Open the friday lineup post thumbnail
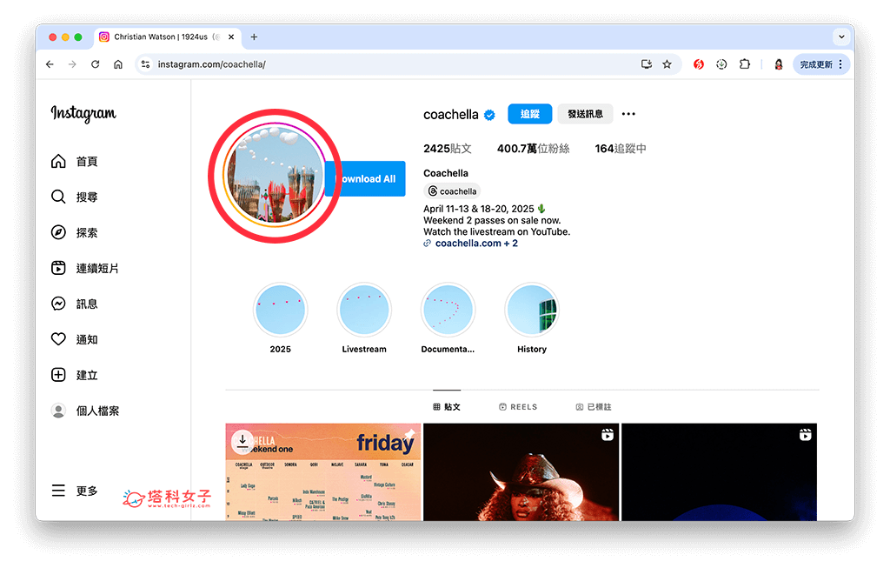 coord(323,472)
